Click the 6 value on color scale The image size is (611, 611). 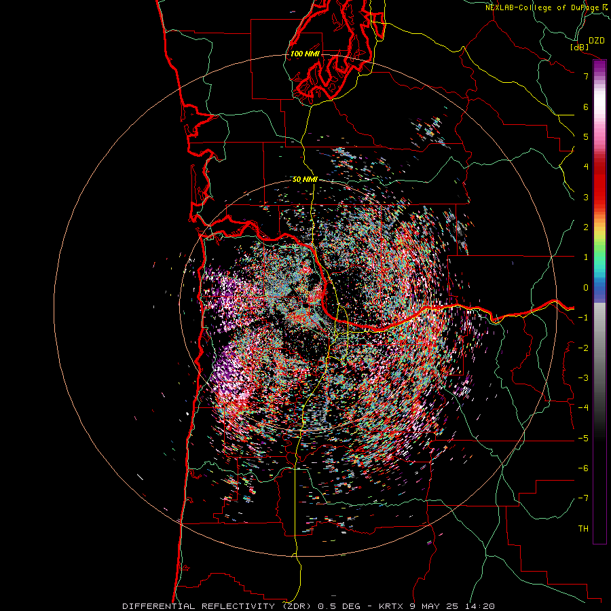586,107
